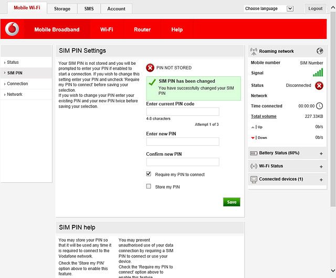Click the '4-8 characters' hint text

(x=159, y=118)
